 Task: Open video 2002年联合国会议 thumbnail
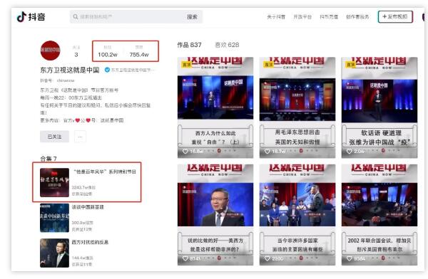[379, 215]
